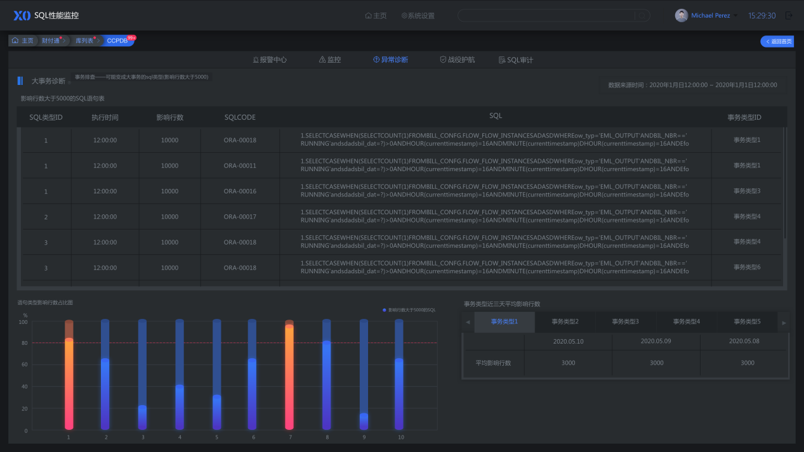Viewport: 804px width, 452px height.
Task: Click the search magnifier icon
Action: 642,16
